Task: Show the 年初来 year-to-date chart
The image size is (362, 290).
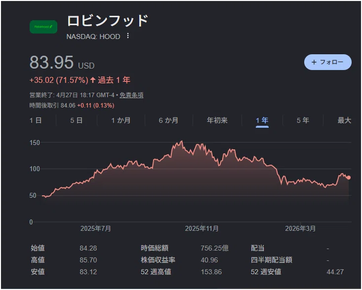Action: pyautogui.click(x=217, y=120)
